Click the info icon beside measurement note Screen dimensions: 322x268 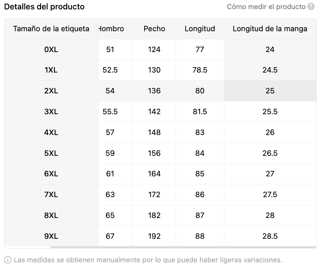tap(8, 260)
